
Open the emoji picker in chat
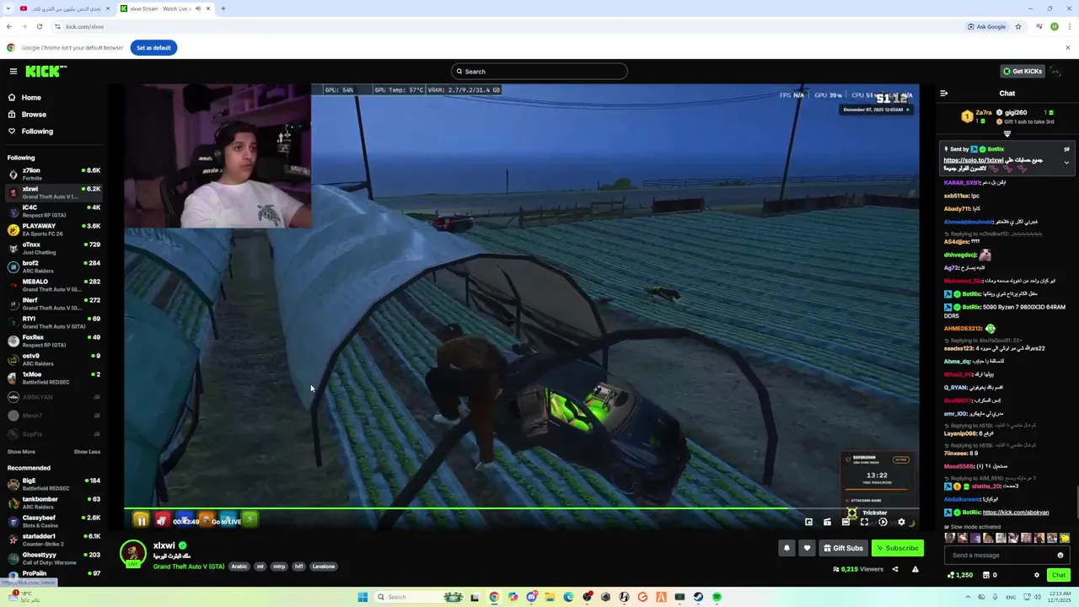coord(1060,555)
